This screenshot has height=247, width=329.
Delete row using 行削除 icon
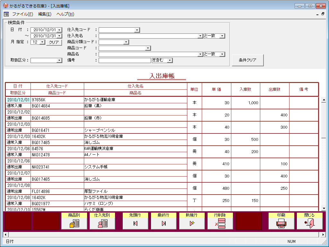tap(220, 221)
